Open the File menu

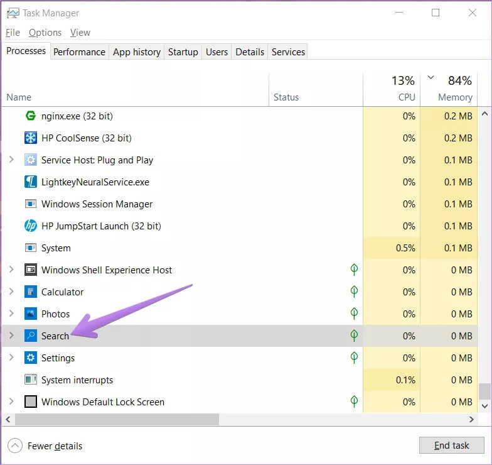point(13,33)
